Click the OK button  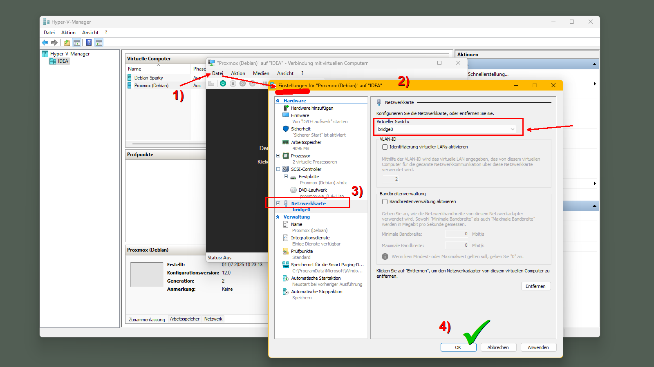(458, 347)
